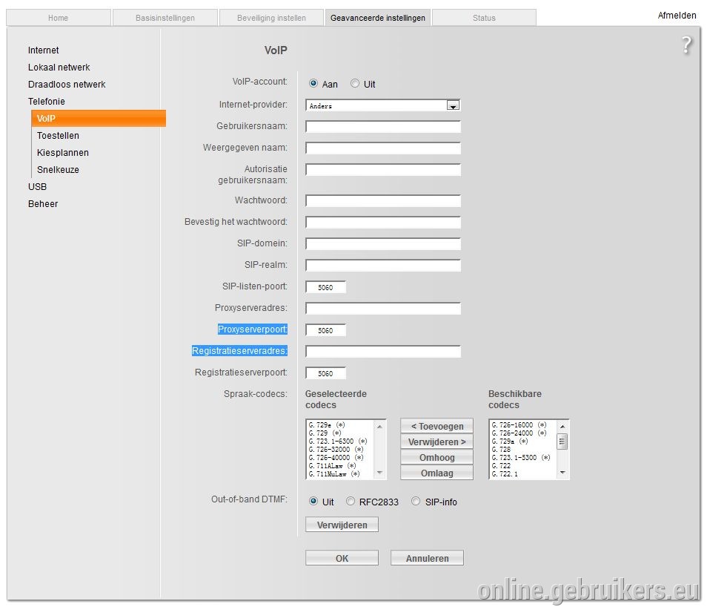Open USB in the sidebar
Viewport: 707px width, 607px height.
tap(37, 187)
